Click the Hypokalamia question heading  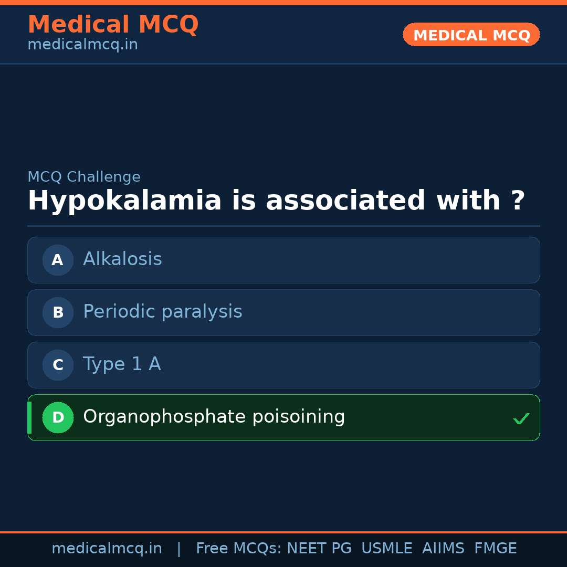pos(276,201)
